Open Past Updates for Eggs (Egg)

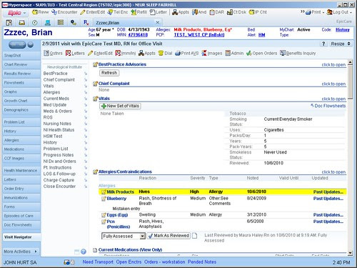pyautogui.click(x=328, y=215)
